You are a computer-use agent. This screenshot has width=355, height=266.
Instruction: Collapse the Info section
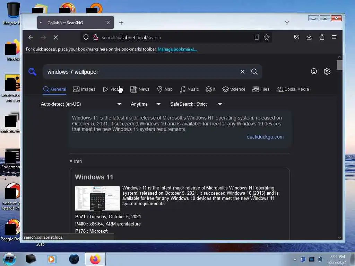(x=76, y=161)
